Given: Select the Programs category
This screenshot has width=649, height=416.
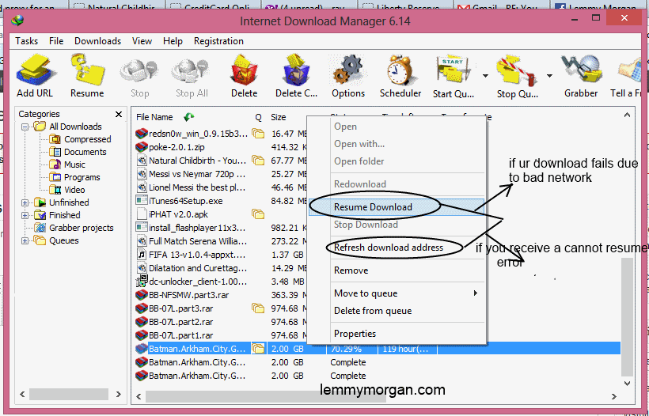Looking at the screenshot, I should pyautogui.click(x=82, y=177).
